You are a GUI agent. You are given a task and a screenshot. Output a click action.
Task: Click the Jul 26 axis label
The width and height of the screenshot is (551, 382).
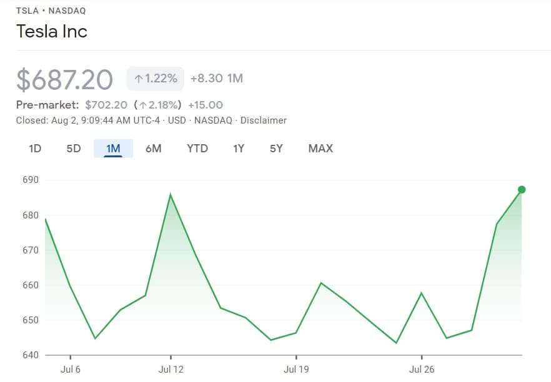pos(421,370)
